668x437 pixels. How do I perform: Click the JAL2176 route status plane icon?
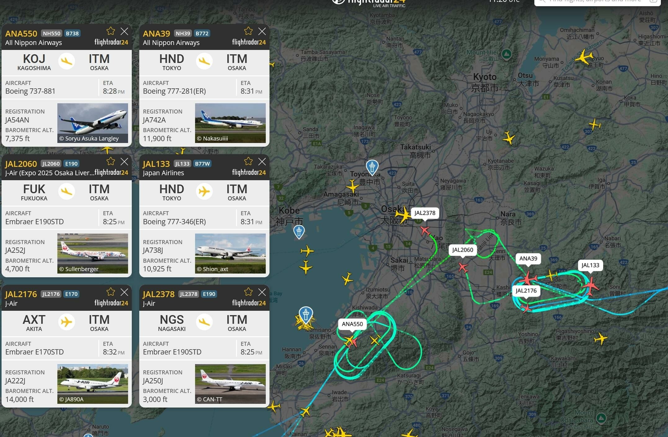(67, 322)
